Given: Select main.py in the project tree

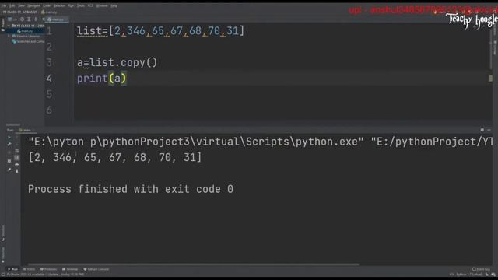Looking at the screenshot, I should (x=26, y=31).
